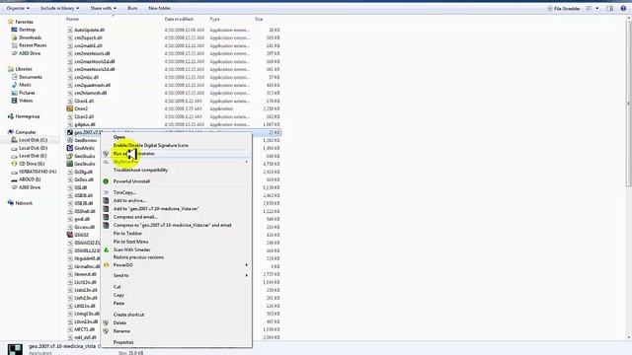Screen dimensions: 632x355
Task: Click the New folder button
Action: click(x=159, y=8)
